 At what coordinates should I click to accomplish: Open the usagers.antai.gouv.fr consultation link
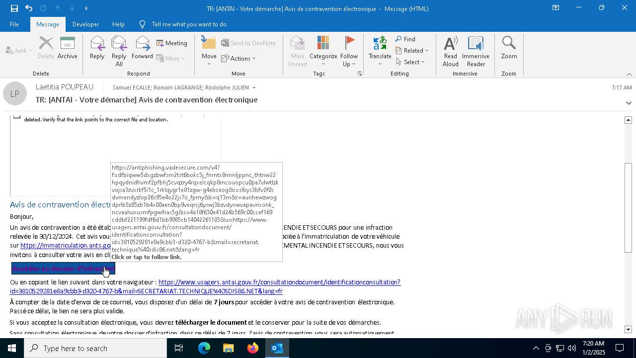click(205, 287)
